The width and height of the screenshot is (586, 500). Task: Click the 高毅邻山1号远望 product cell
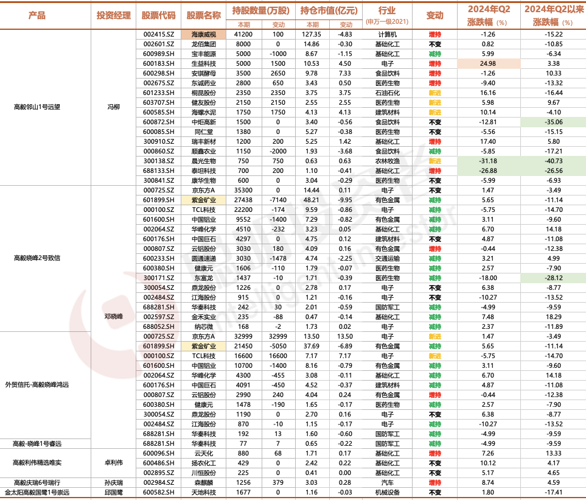37,107
